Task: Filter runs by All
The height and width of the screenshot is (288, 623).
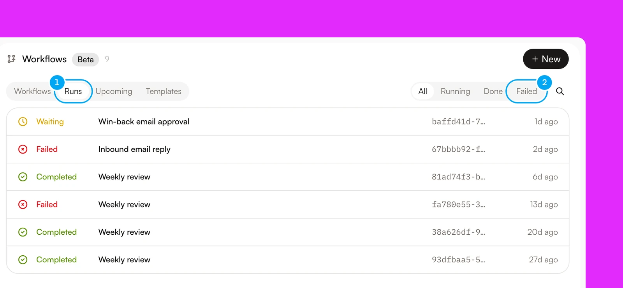Action: pos(422,91)
